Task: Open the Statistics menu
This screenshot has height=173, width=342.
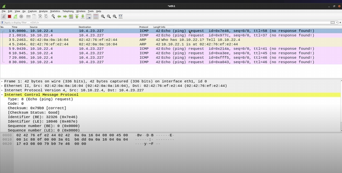Action: 55,11
